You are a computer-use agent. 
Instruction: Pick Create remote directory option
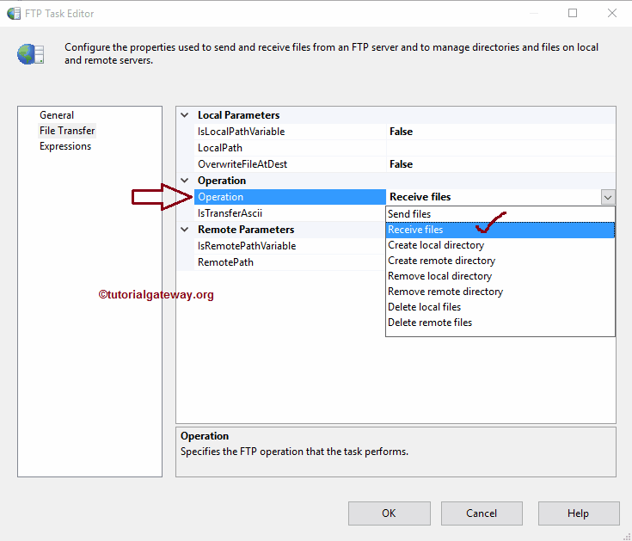point(500,261)
